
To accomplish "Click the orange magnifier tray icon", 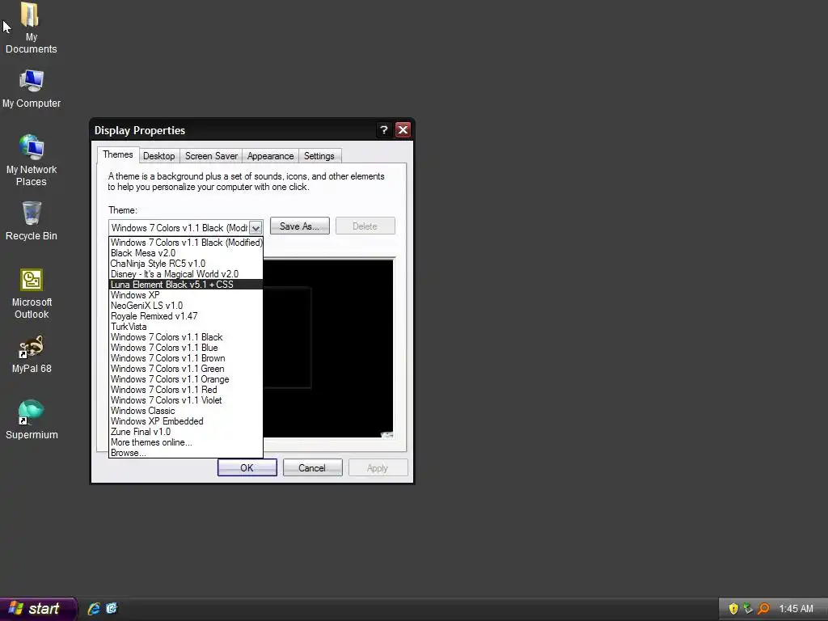I will point(763,609).
